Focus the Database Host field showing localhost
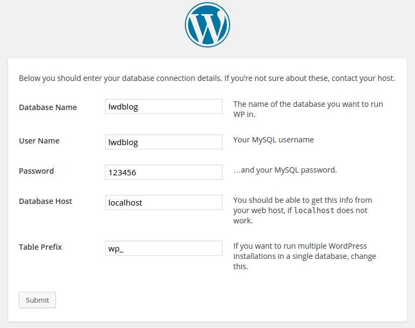Viewport: 415px width, 328px height. click(x=164, y=202)
